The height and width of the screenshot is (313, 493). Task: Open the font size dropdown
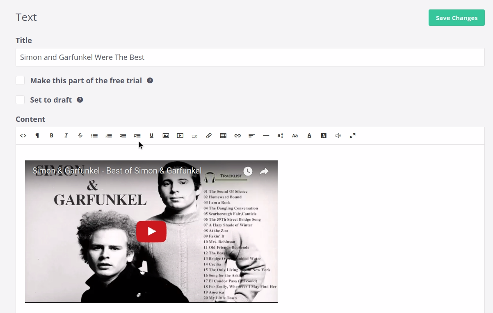pos(281,136)
